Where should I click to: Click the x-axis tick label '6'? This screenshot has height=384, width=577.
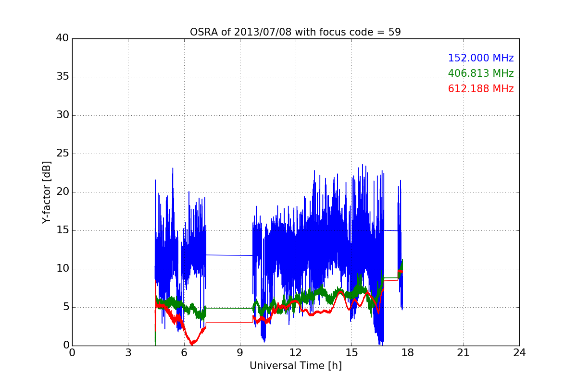click(x=184, y=353)
